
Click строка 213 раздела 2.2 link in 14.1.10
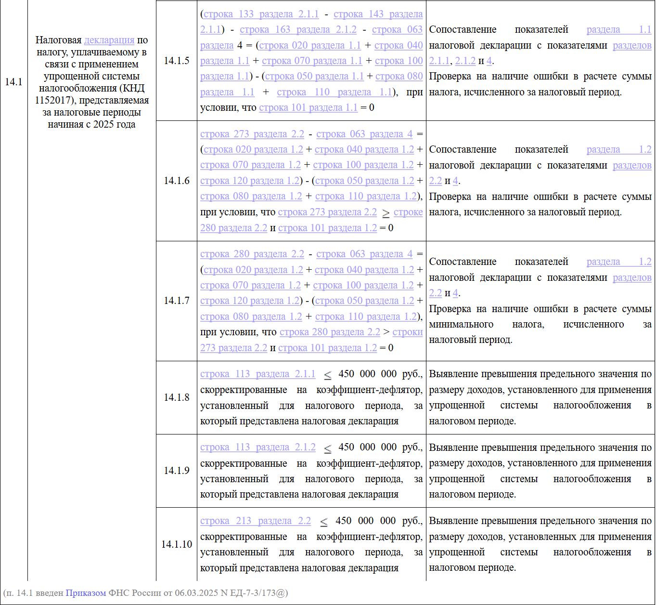pyautogui.click(x=256, y=521)
